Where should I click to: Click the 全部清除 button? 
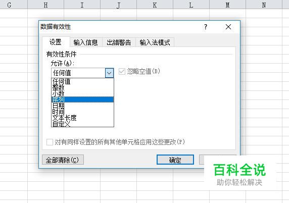63,160
